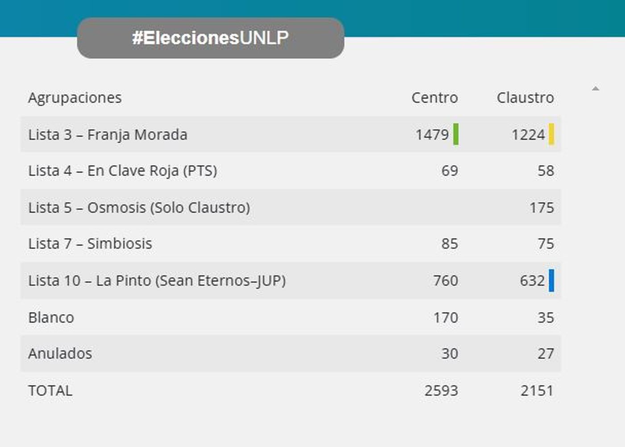Click the green bar next to 1479
This screenshot has height=447, width=625.
point(456,134)
